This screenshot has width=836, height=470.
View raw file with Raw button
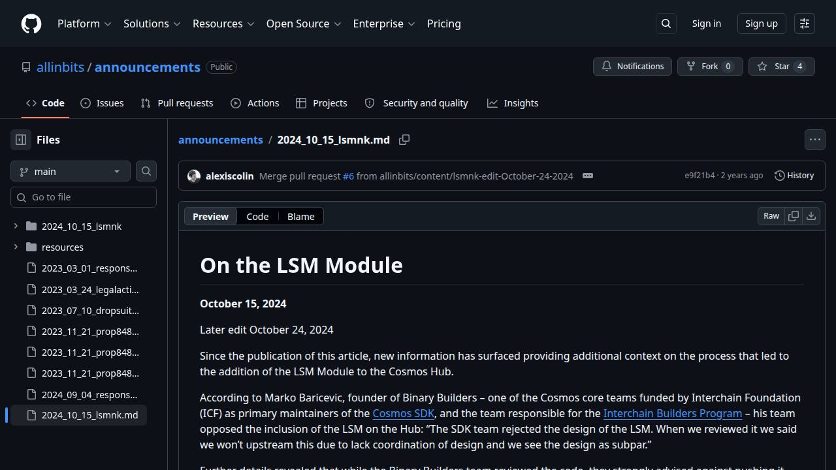tap(771, 216)
